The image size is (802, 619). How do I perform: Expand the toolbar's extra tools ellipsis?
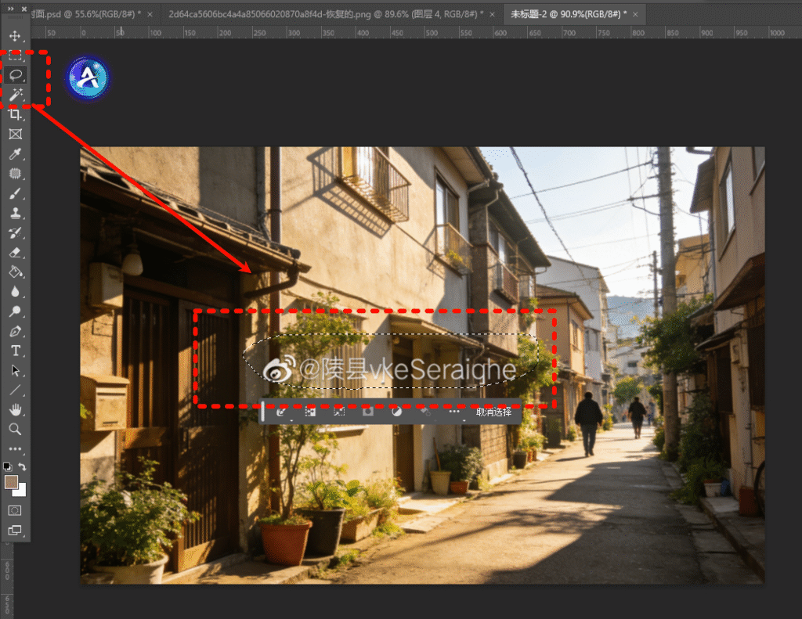[x=15, y=449]
